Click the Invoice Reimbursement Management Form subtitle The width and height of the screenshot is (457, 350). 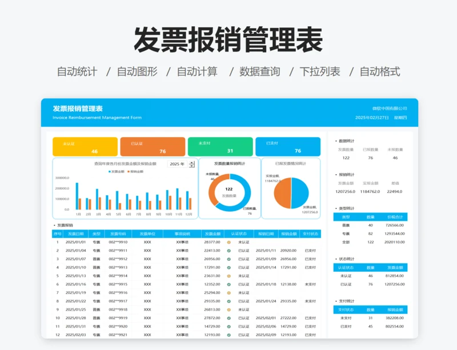pyautogui.click(x=97, y=118)
